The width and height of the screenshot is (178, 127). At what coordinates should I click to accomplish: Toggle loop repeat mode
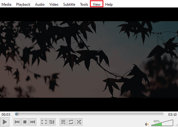[71, 122]
